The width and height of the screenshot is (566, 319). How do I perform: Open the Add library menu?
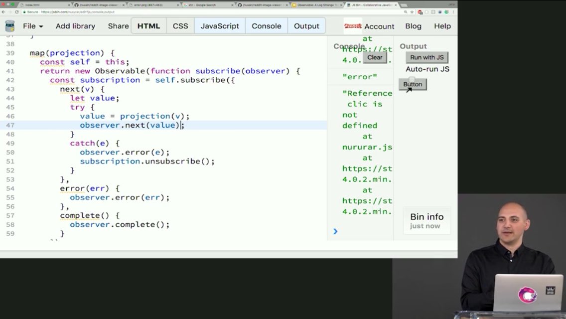click(x=75, y=26)
